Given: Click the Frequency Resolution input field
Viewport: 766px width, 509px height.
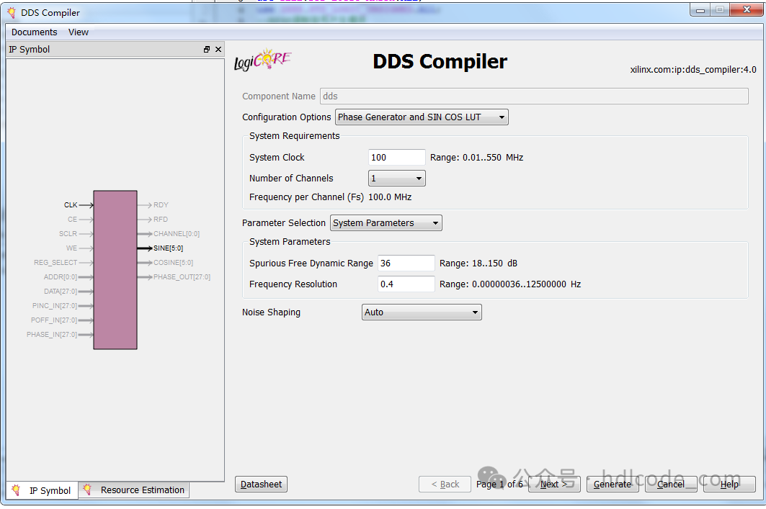Looking at the screenshot, I should tap(406, 284).
